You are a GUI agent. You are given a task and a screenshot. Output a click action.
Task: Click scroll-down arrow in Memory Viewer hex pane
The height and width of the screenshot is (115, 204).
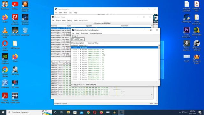[152, 95]
